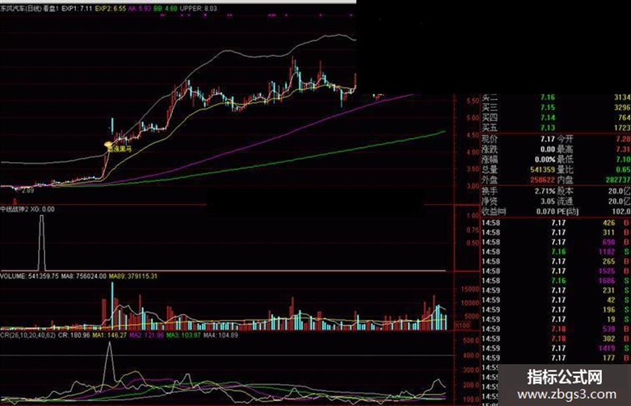Click the 外盘 value 258622
This screenshot has height=406, width=631.
tap(542, 180)
